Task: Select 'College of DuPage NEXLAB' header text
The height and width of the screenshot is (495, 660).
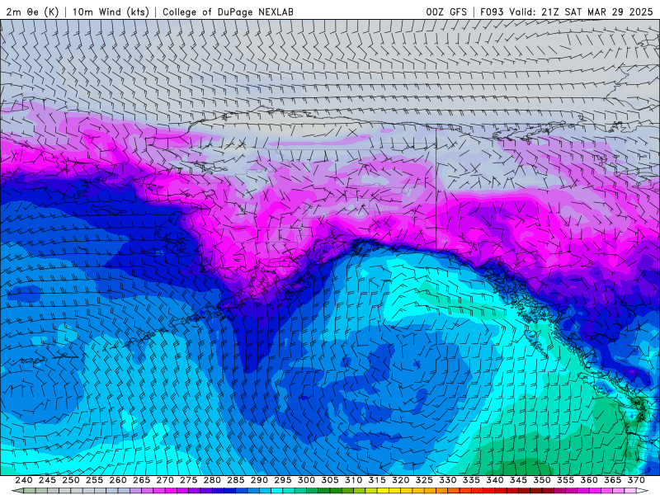Action: (228, 12)
